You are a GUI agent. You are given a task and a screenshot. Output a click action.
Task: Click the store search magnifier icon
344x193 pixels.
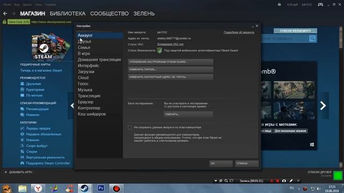312,39
